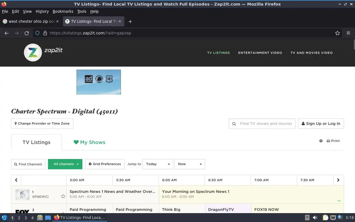
Task: Switch to the My Shows tab
Action: [89, 142]
